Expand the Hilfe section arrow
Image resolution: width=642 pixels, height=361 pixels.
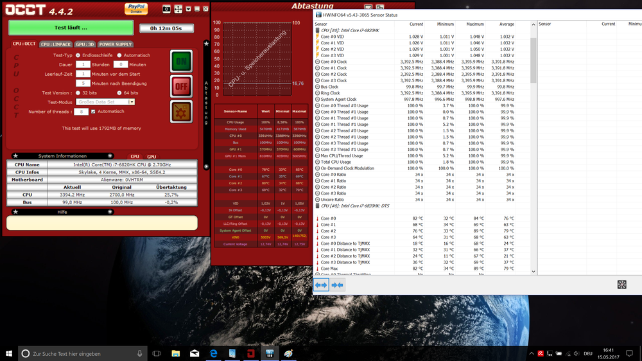110,211
